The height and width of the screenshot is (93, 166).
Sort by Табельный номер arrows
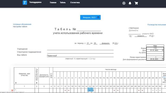(x=37, y=83)
